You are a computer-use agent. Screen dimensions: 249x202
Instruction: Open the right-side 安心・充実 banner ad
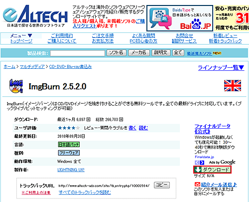pos(232,18)
